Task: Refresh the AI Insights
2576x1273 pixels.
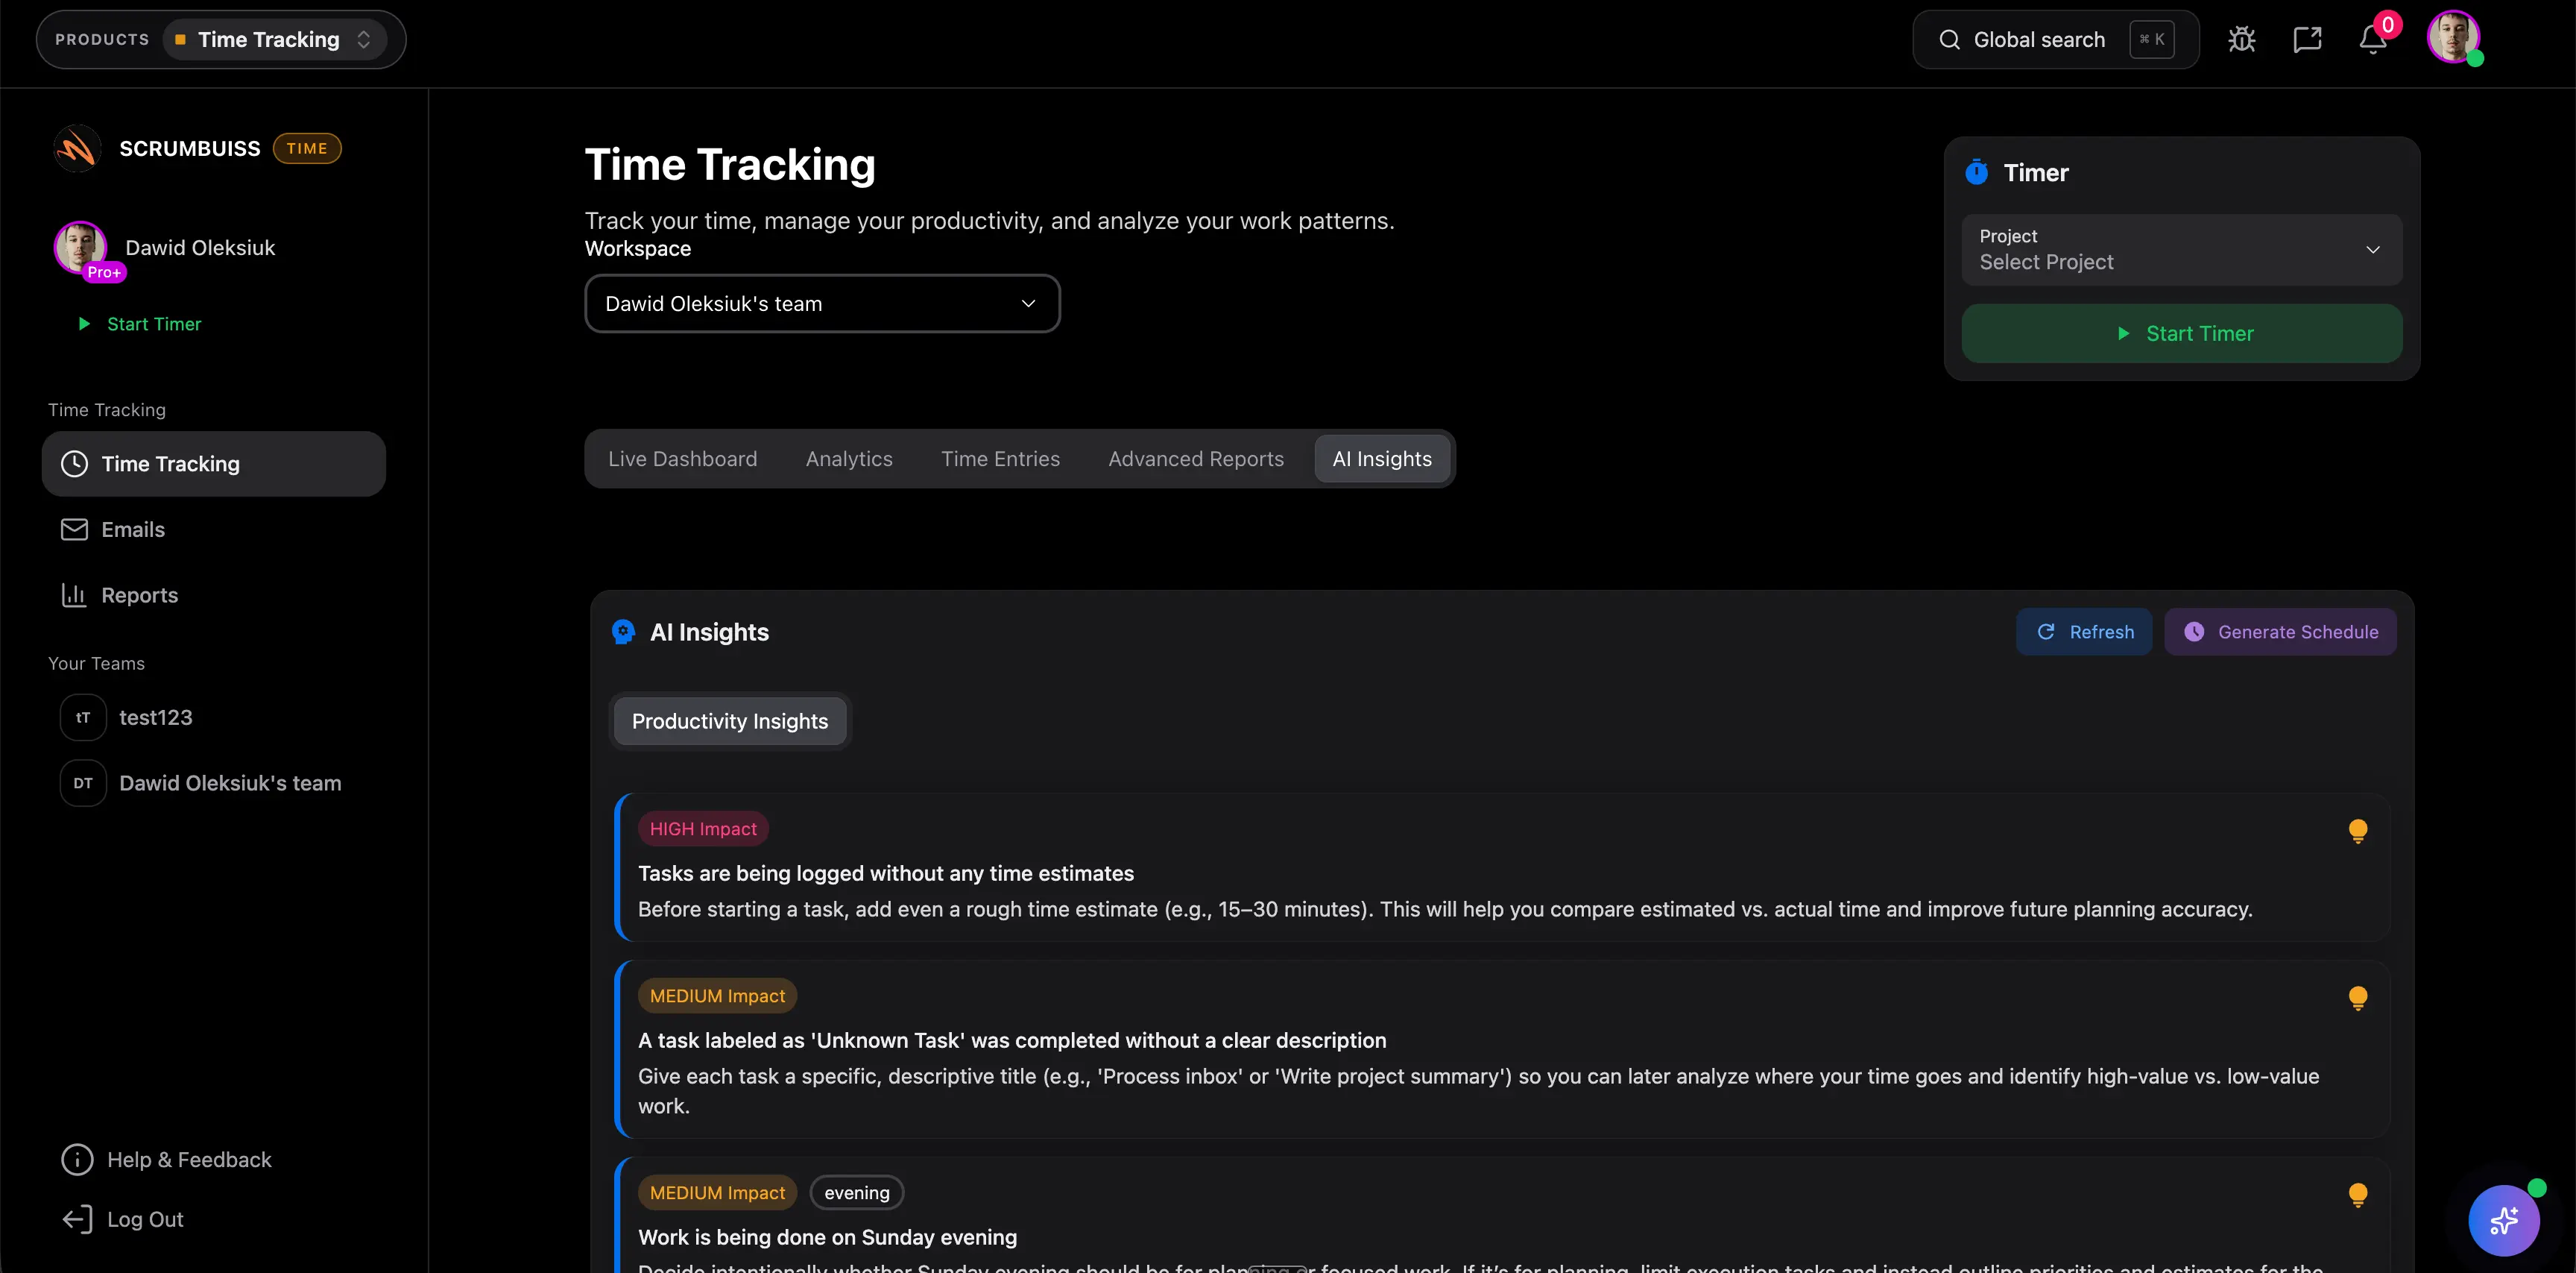Action: point(2084,632)
